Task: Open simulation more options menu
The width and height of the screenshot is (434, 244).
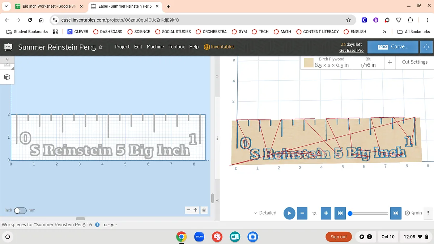Action: coord(428,213)
